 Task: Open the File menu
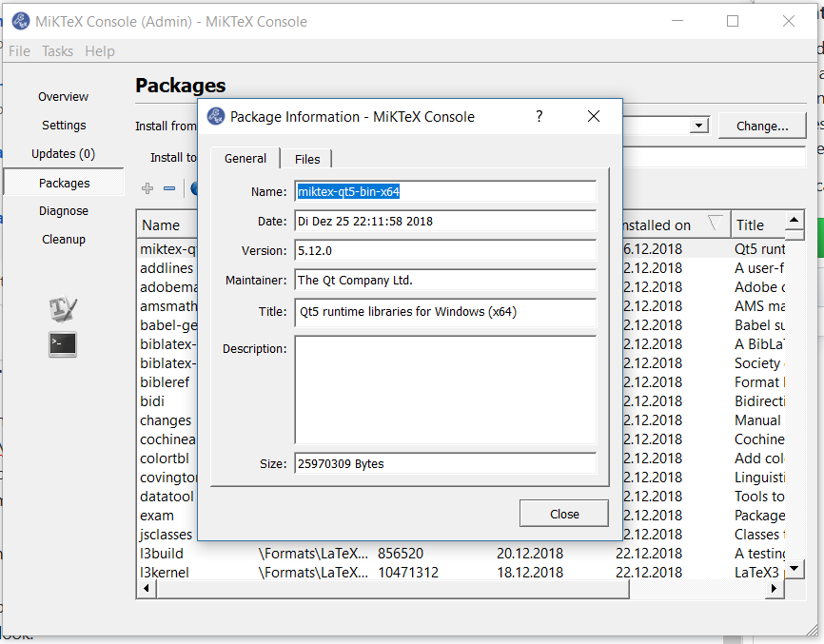[19, 50]
